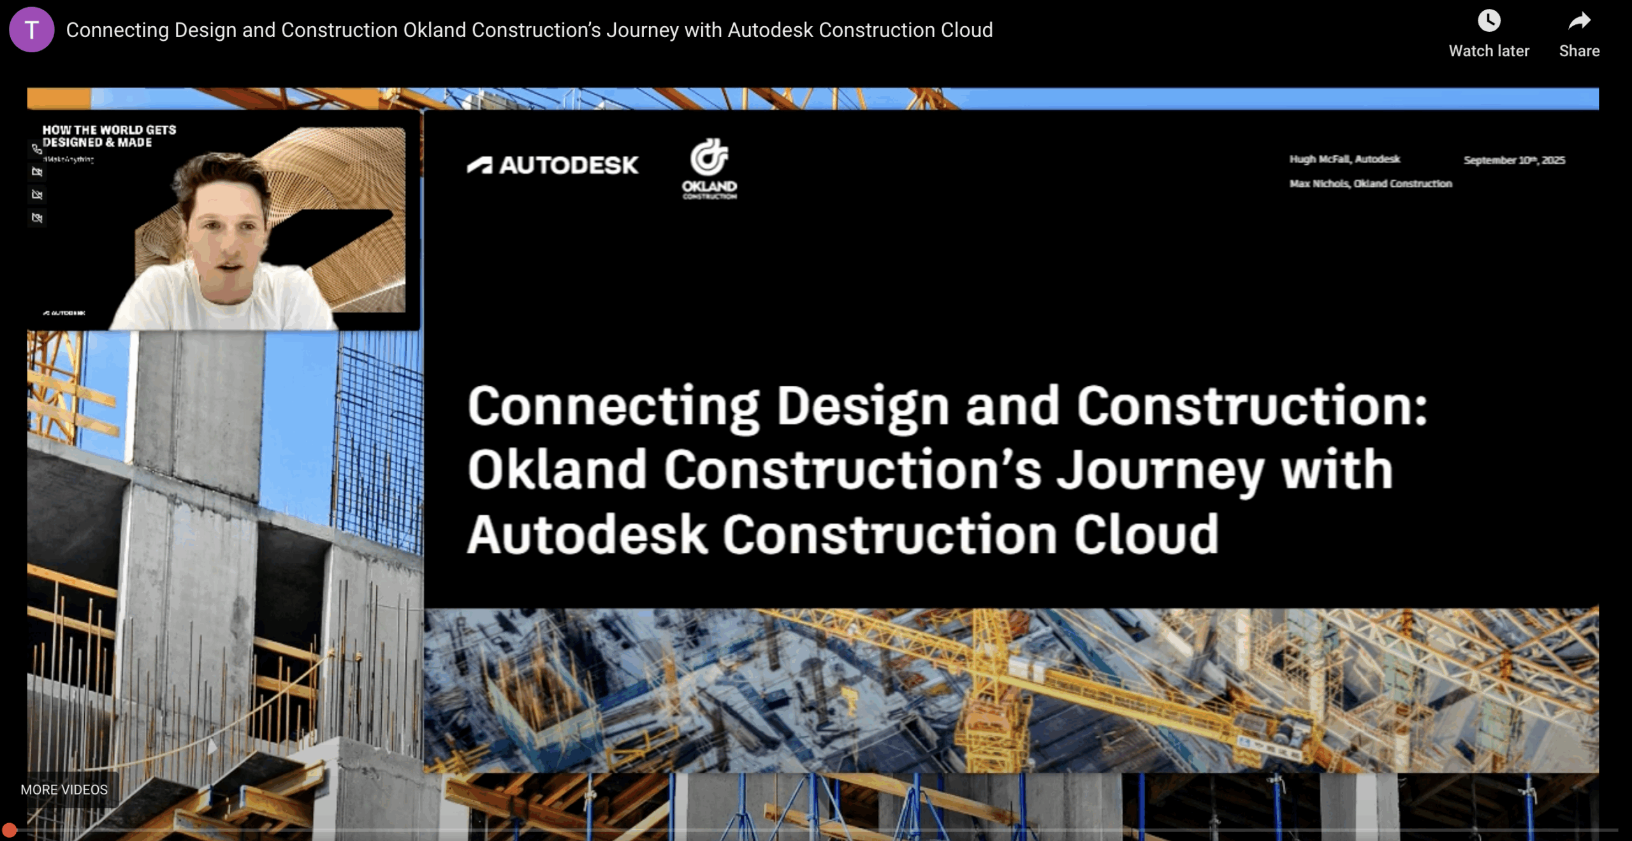Click the text "HOW THE WORLD GETS DESIGNED & MADE"

click(x=109, y=136)
